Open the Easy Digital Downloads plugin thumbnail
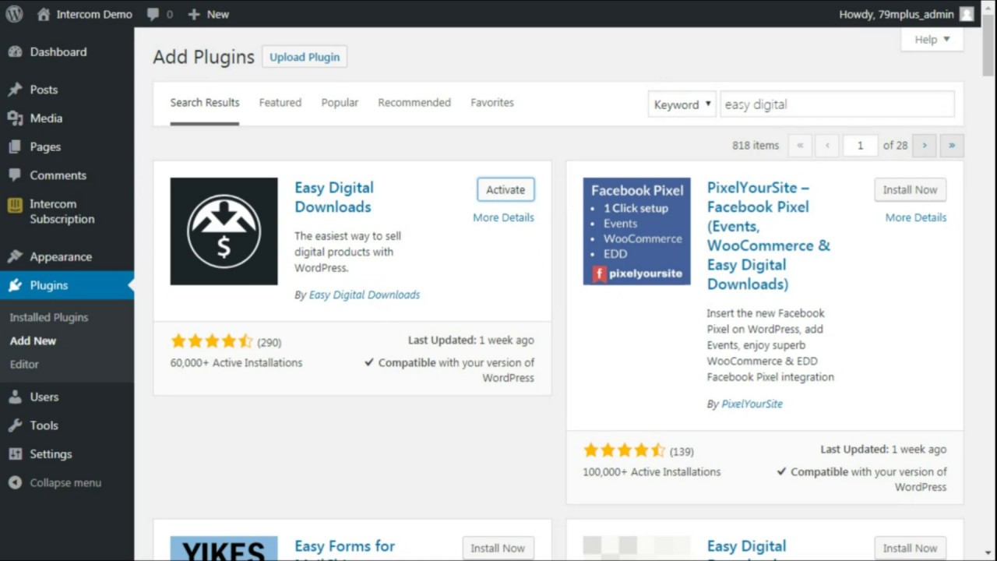The height and width of the screenshot is (561, 997). coord(224,231)
